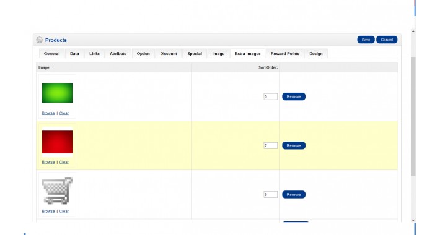Viewport: 440px width, 235px height.
Task: Select the Option tab
Action: [143, 54]
